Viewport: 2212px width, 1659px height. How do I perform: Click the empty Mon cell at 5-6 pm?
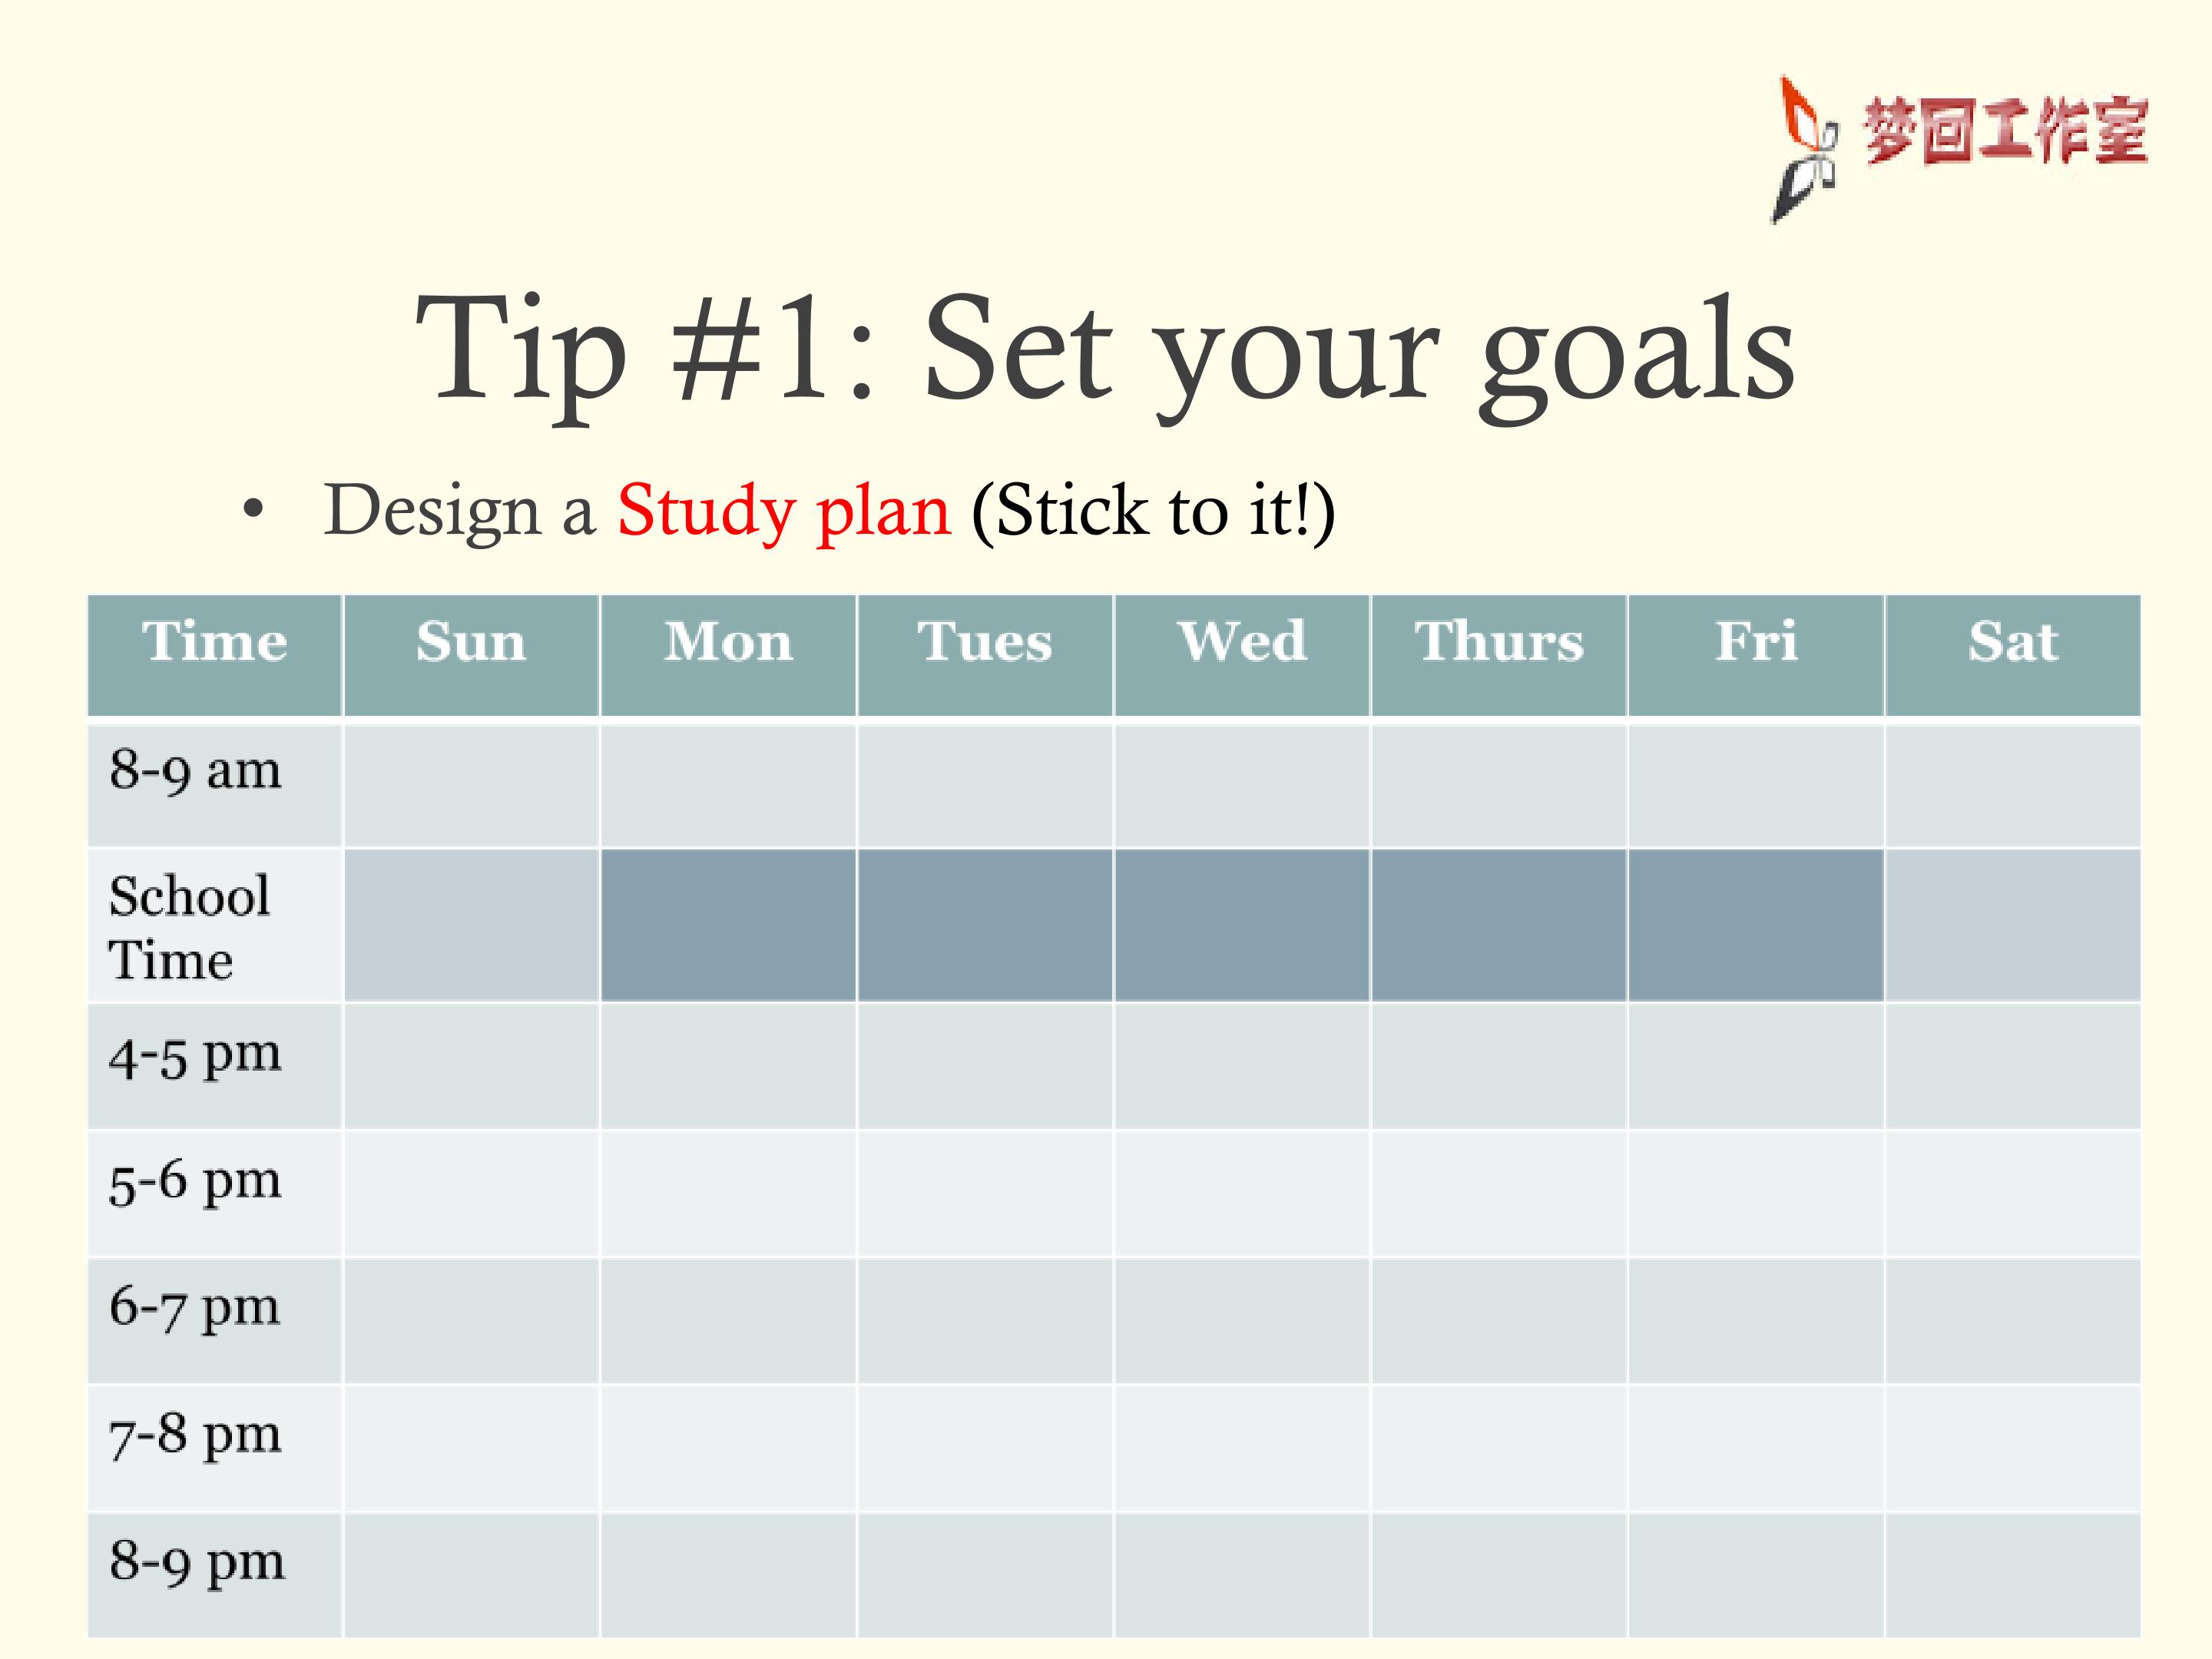(728, 1193)
